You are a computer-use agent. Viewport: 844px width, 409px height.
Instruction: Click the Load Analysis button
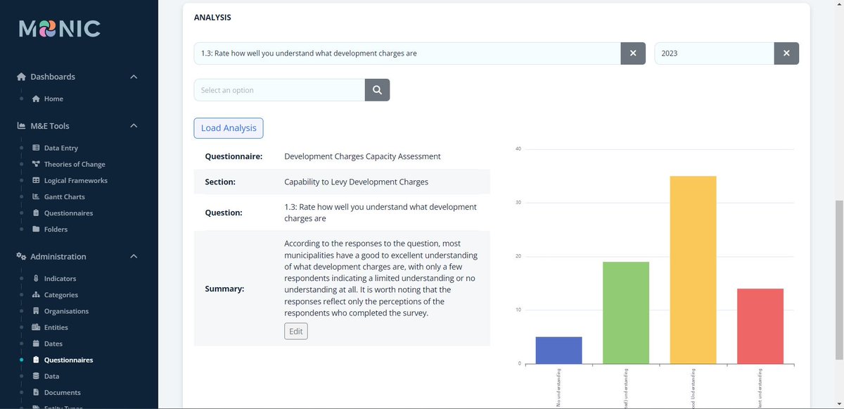coord(229,128)
